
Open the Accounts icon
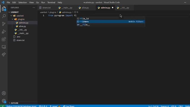tap(4, 93)
